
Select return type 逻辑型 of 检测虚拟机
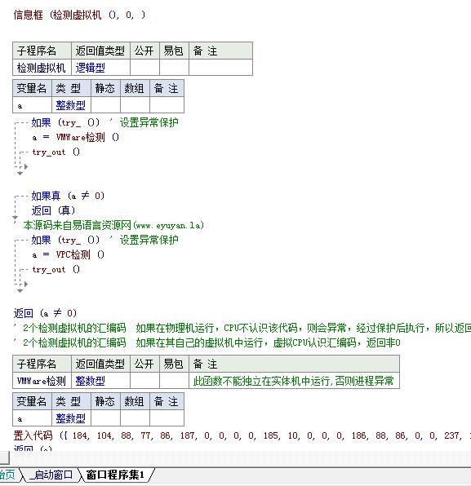91,68
